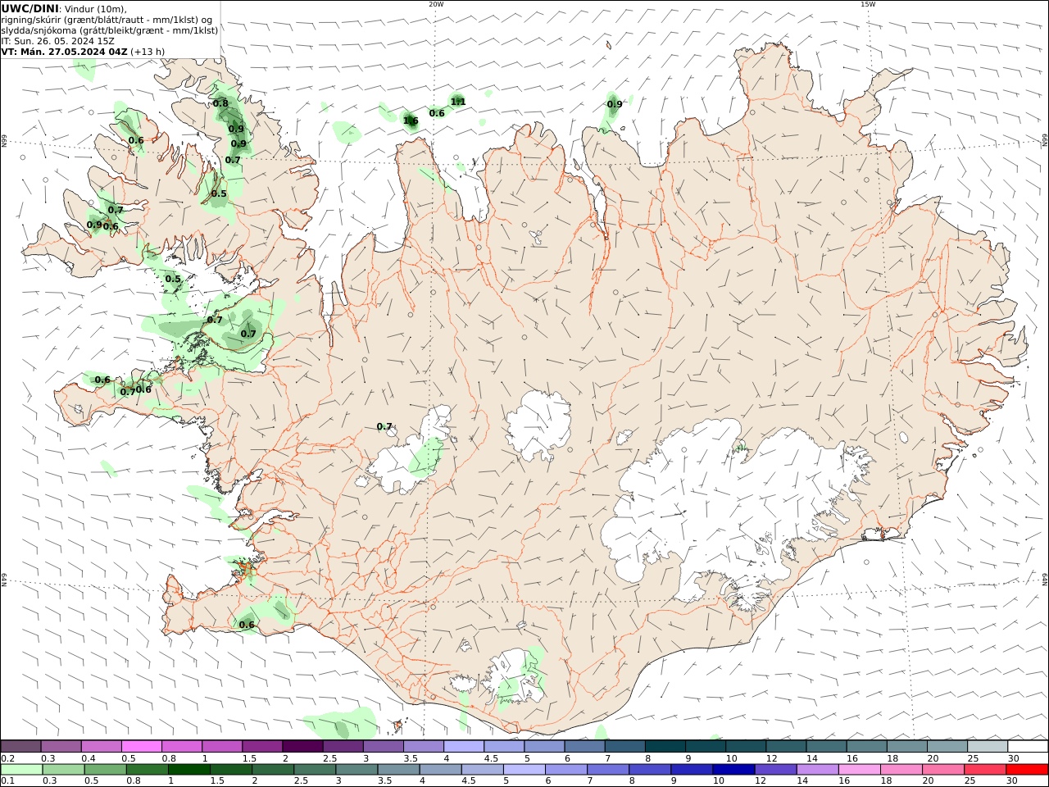Select the darkest green swatch labelled 1 in the lower legend
1049x787 pixels.
189,770
